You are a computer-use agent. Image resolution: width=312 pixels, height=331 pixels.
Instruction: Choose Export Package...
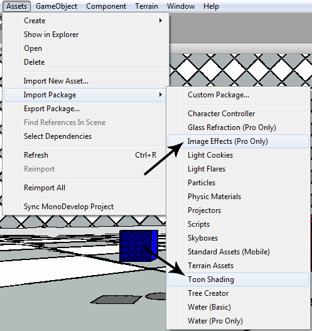pos(85,109)
